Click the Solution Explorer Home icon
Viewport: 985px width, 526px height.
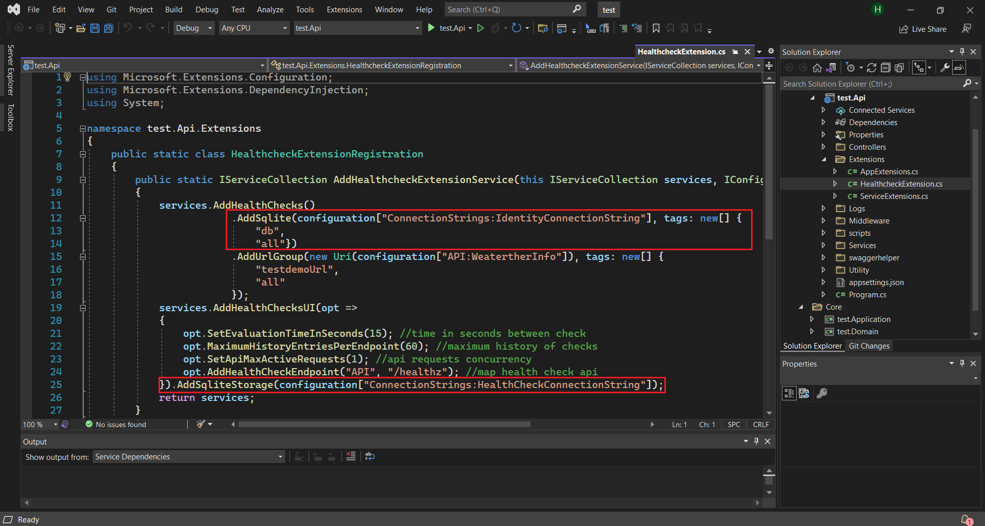(817, 68)
